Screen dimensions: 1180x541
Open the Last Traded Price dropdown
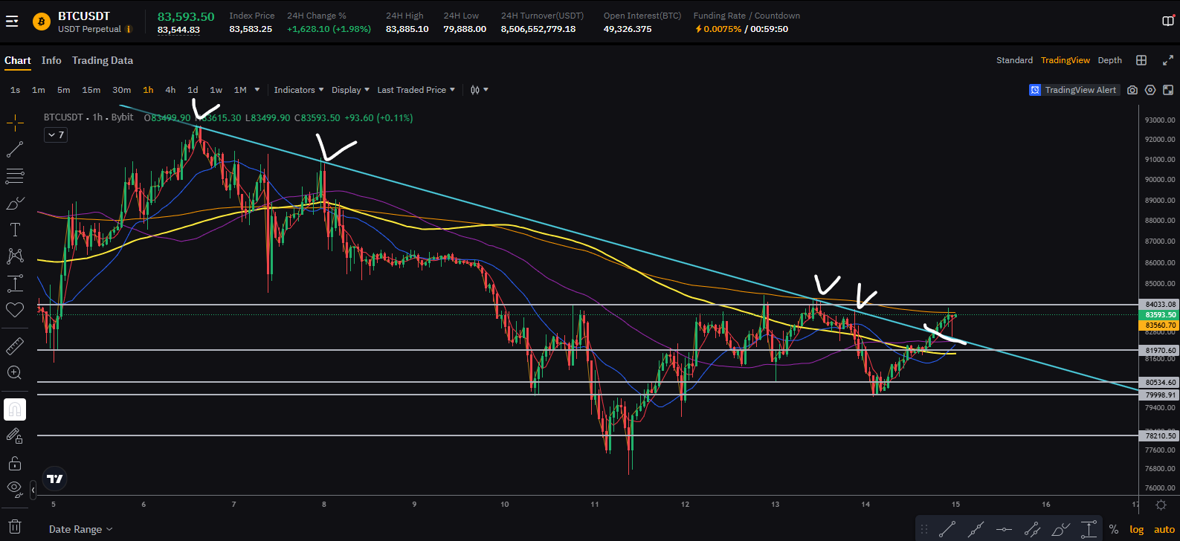416,90
